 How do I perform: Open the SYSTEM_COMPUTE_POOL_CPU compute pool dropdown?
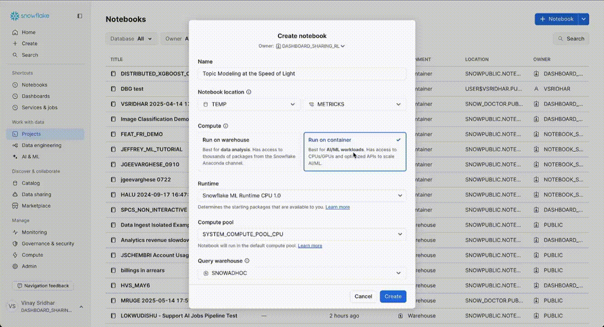point(302,234)
